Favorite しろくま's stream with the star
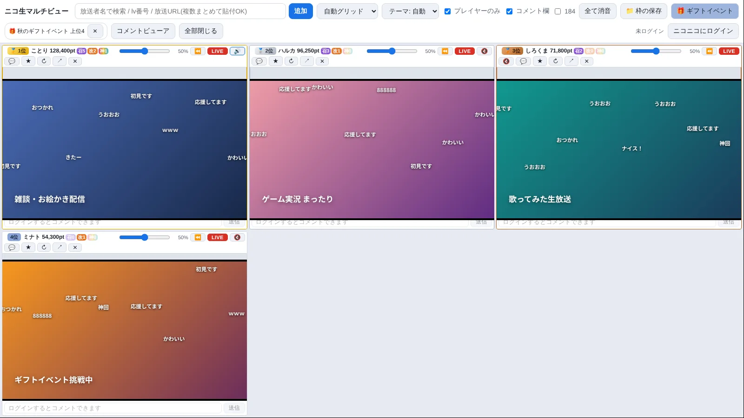Viewport: 744px width, 418px height. pos(540,61)
